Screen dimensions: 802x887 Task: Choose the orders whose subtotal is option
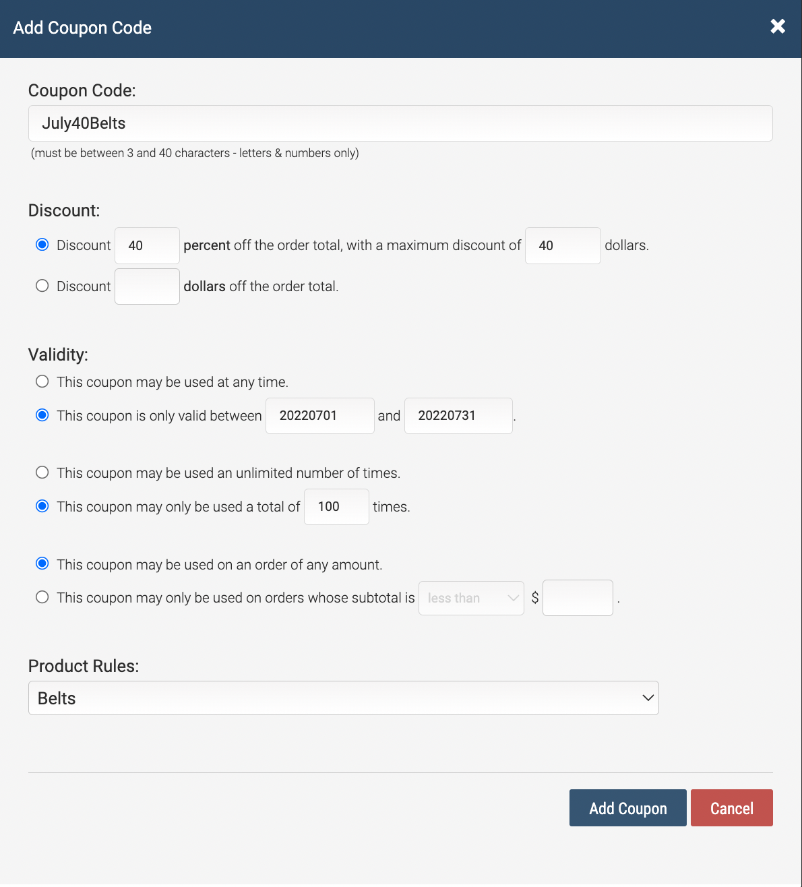tap(42, 597)
